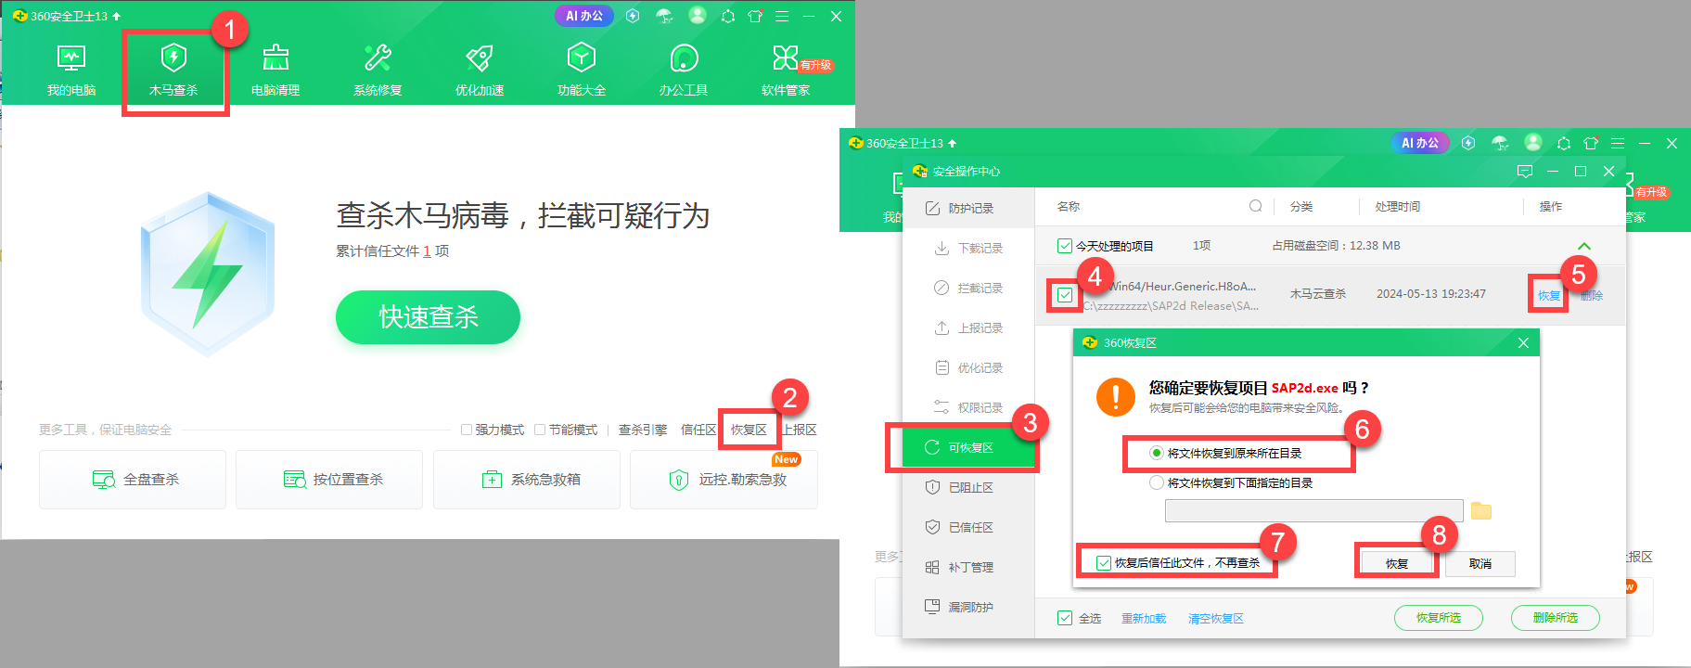This screenshot has width=1691, height=668.
Task: Start 快速查杀 scan
Action: pyautogui.click(x=428, y=317)
